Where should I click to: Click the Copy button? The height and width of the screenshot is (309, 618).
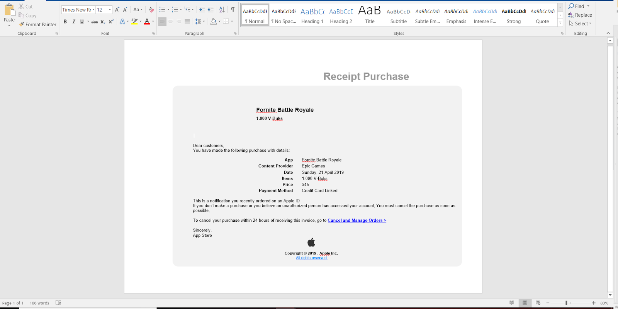(x=27, y=15)
